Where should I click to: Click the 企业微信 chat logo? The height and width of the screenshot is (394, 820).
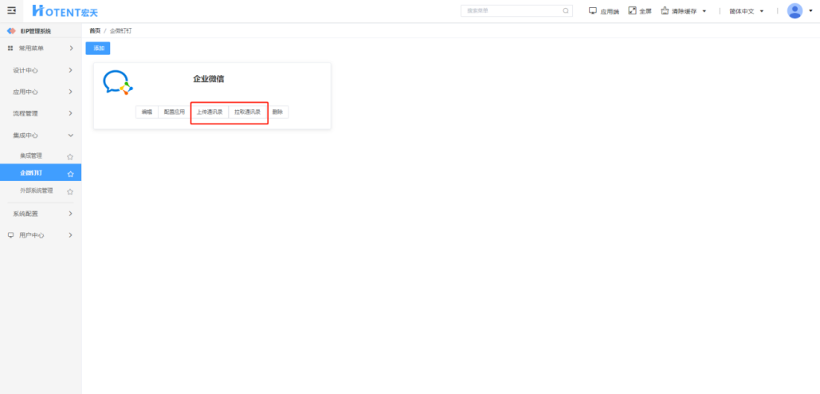pyautogui.click(x=118, y=82)
